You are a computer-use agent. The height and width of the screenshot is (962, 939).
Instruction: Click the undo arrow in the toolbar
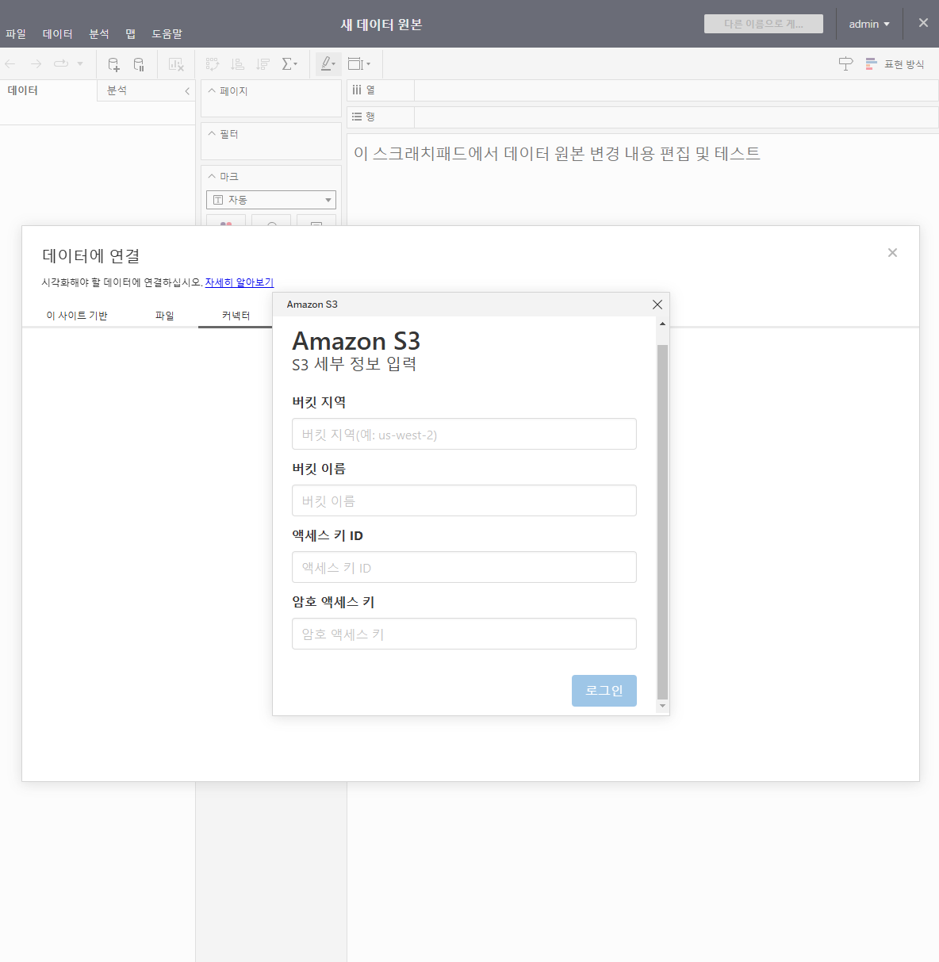pyautogui.click(x=10, y=63)
